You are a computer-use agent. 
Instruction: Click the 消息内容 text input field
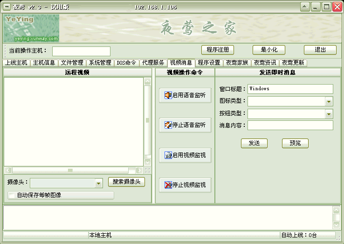290,125
